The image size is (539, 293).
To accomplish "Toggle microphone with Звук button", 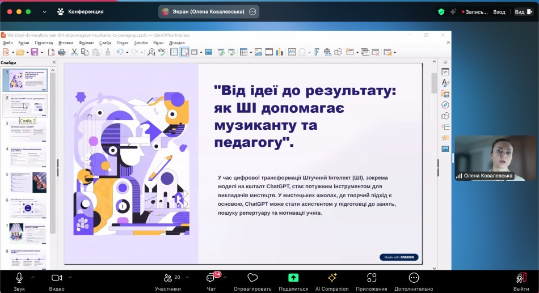I will coord(19,278).
